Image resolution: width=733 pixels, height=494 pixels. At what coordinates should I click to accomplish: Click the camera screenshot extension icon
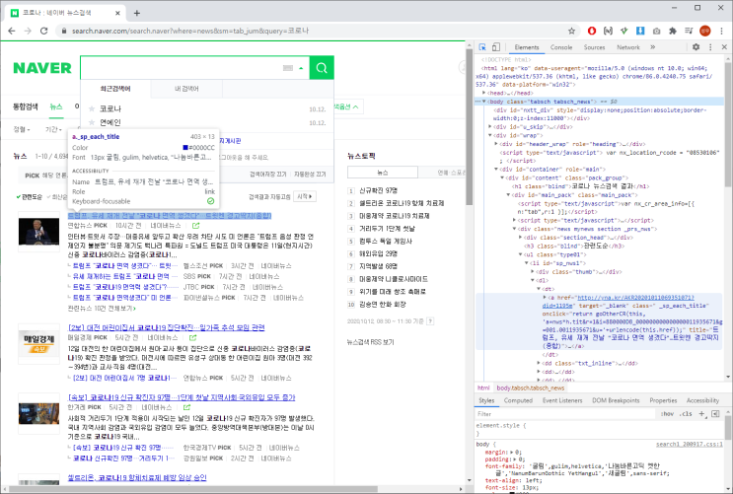657,31
